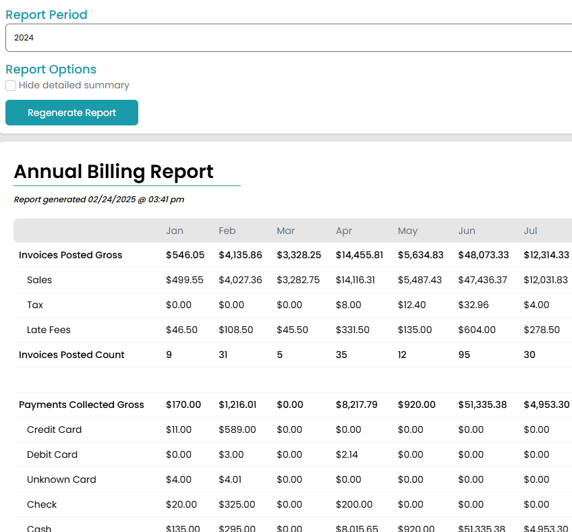Select the Credit Card row label

(54, 430)
